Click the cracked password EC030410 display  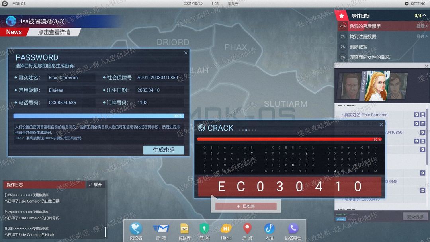289,187
